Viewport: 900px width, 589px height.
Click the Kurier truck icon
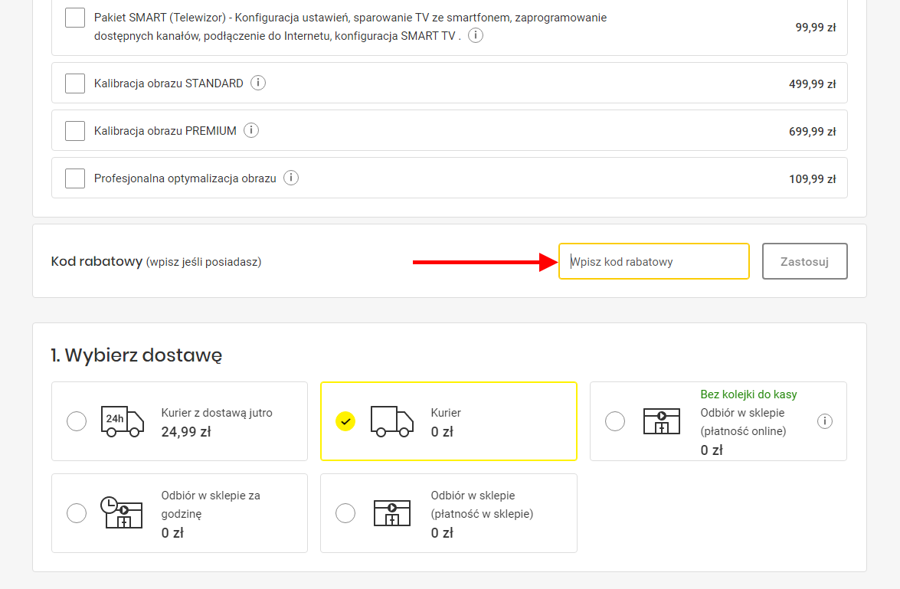392,421
